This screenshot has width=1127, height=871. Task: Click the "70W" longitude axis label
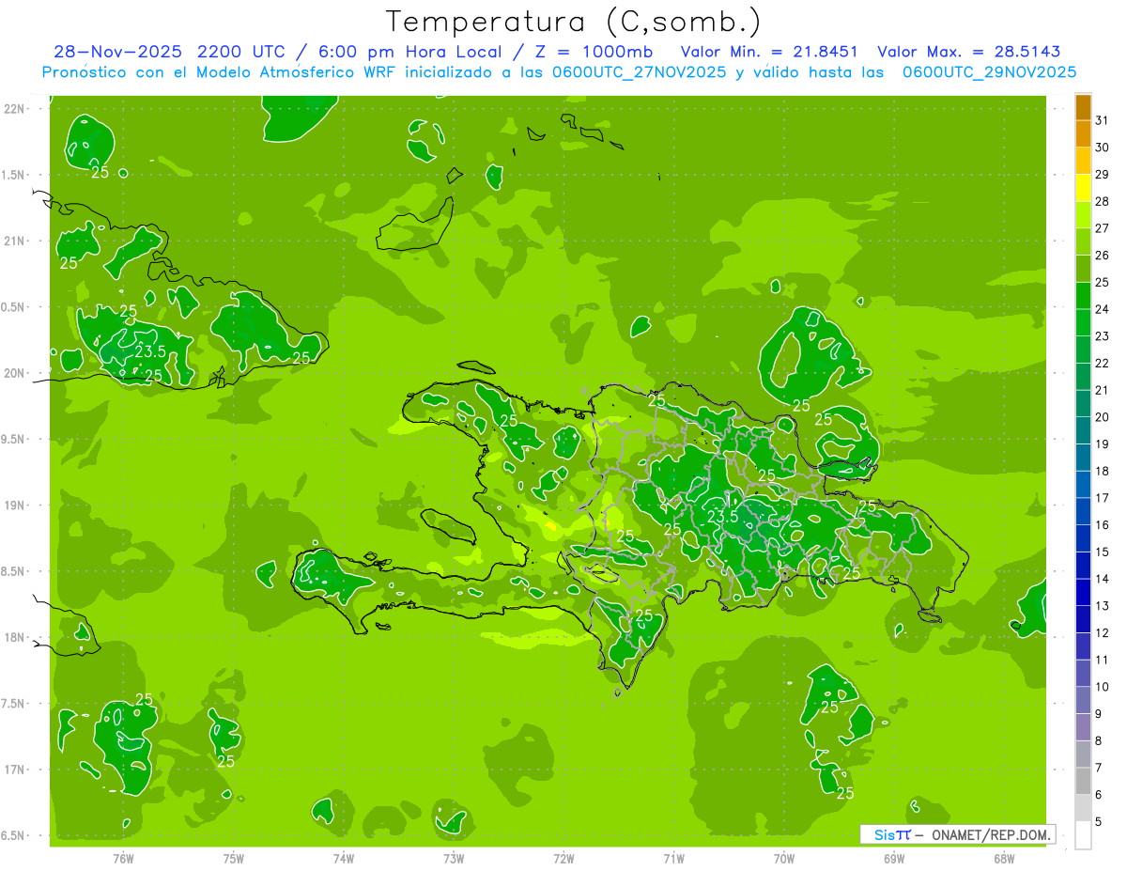(783, 858)
